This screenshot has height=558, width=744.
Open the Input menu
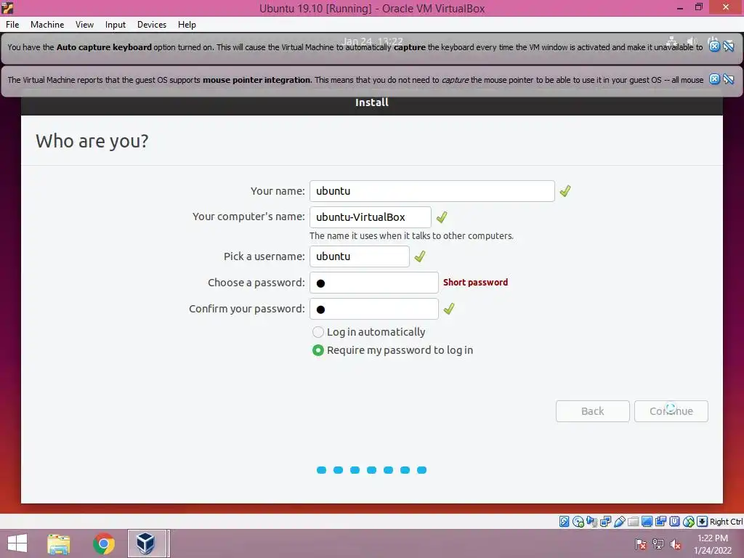click(x=116, y=25)
